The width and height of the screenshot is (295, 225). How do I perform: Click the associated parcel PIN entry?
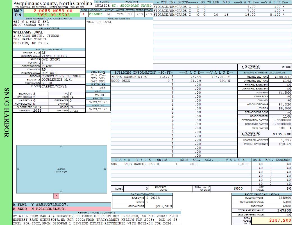pyautogui.click(x=99, y=22)
